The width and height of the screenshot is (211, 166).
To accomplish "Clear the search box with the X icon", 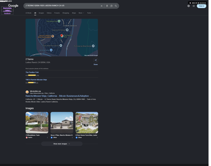I will pos(102,6).
